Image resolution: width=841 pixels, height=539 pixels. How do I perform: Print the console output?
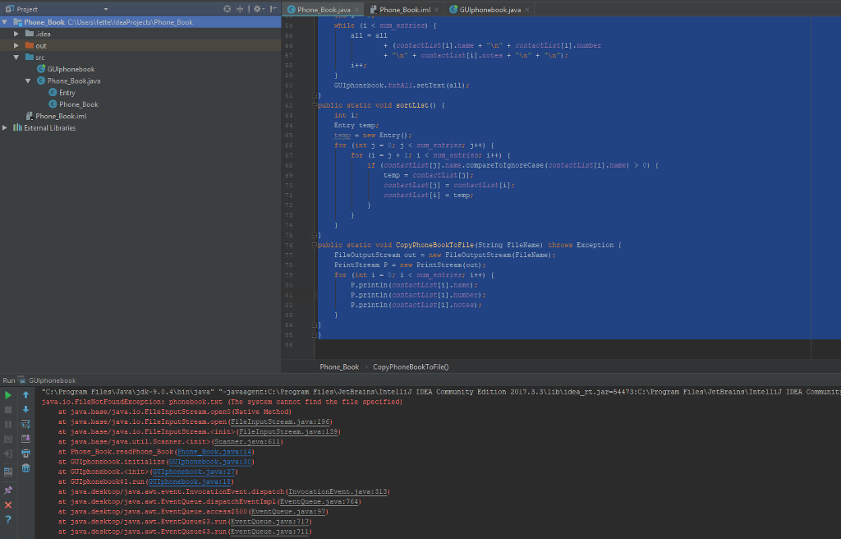pyautogui.click(x=25, y=451)
